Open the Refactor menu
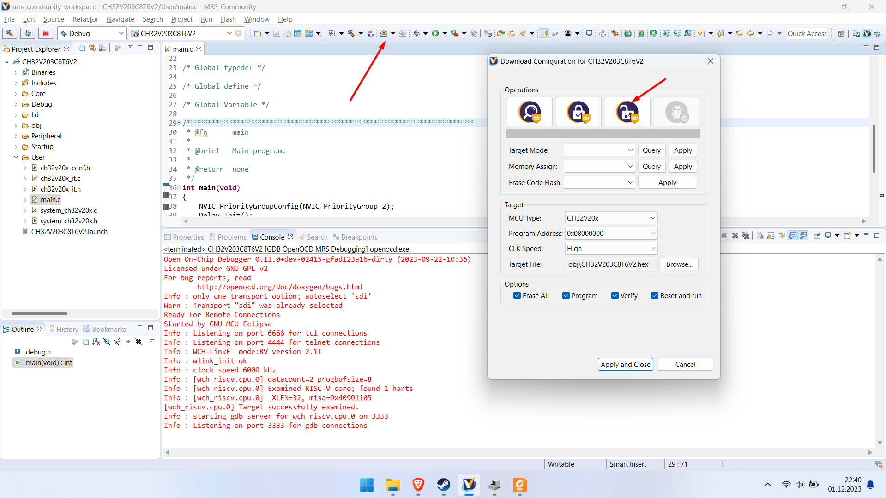 coord(85,19)
